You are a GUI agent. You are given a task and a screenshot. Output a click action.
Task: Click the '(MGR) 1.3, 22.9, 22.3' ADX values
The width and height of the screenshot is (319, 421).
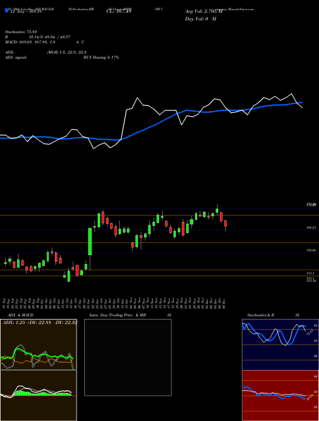click(66, 52)
